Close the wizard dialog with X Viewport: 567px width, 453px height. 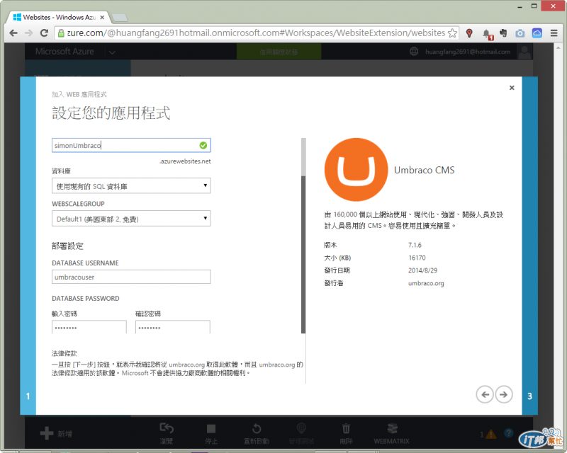(512, 88)
